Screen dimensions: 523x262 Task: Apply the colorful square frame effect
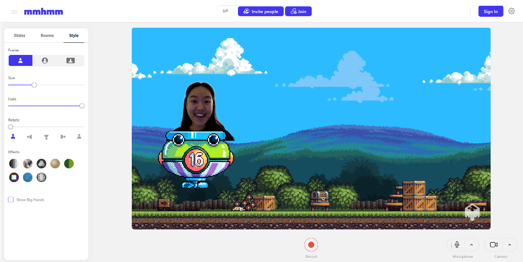[14, 177]
